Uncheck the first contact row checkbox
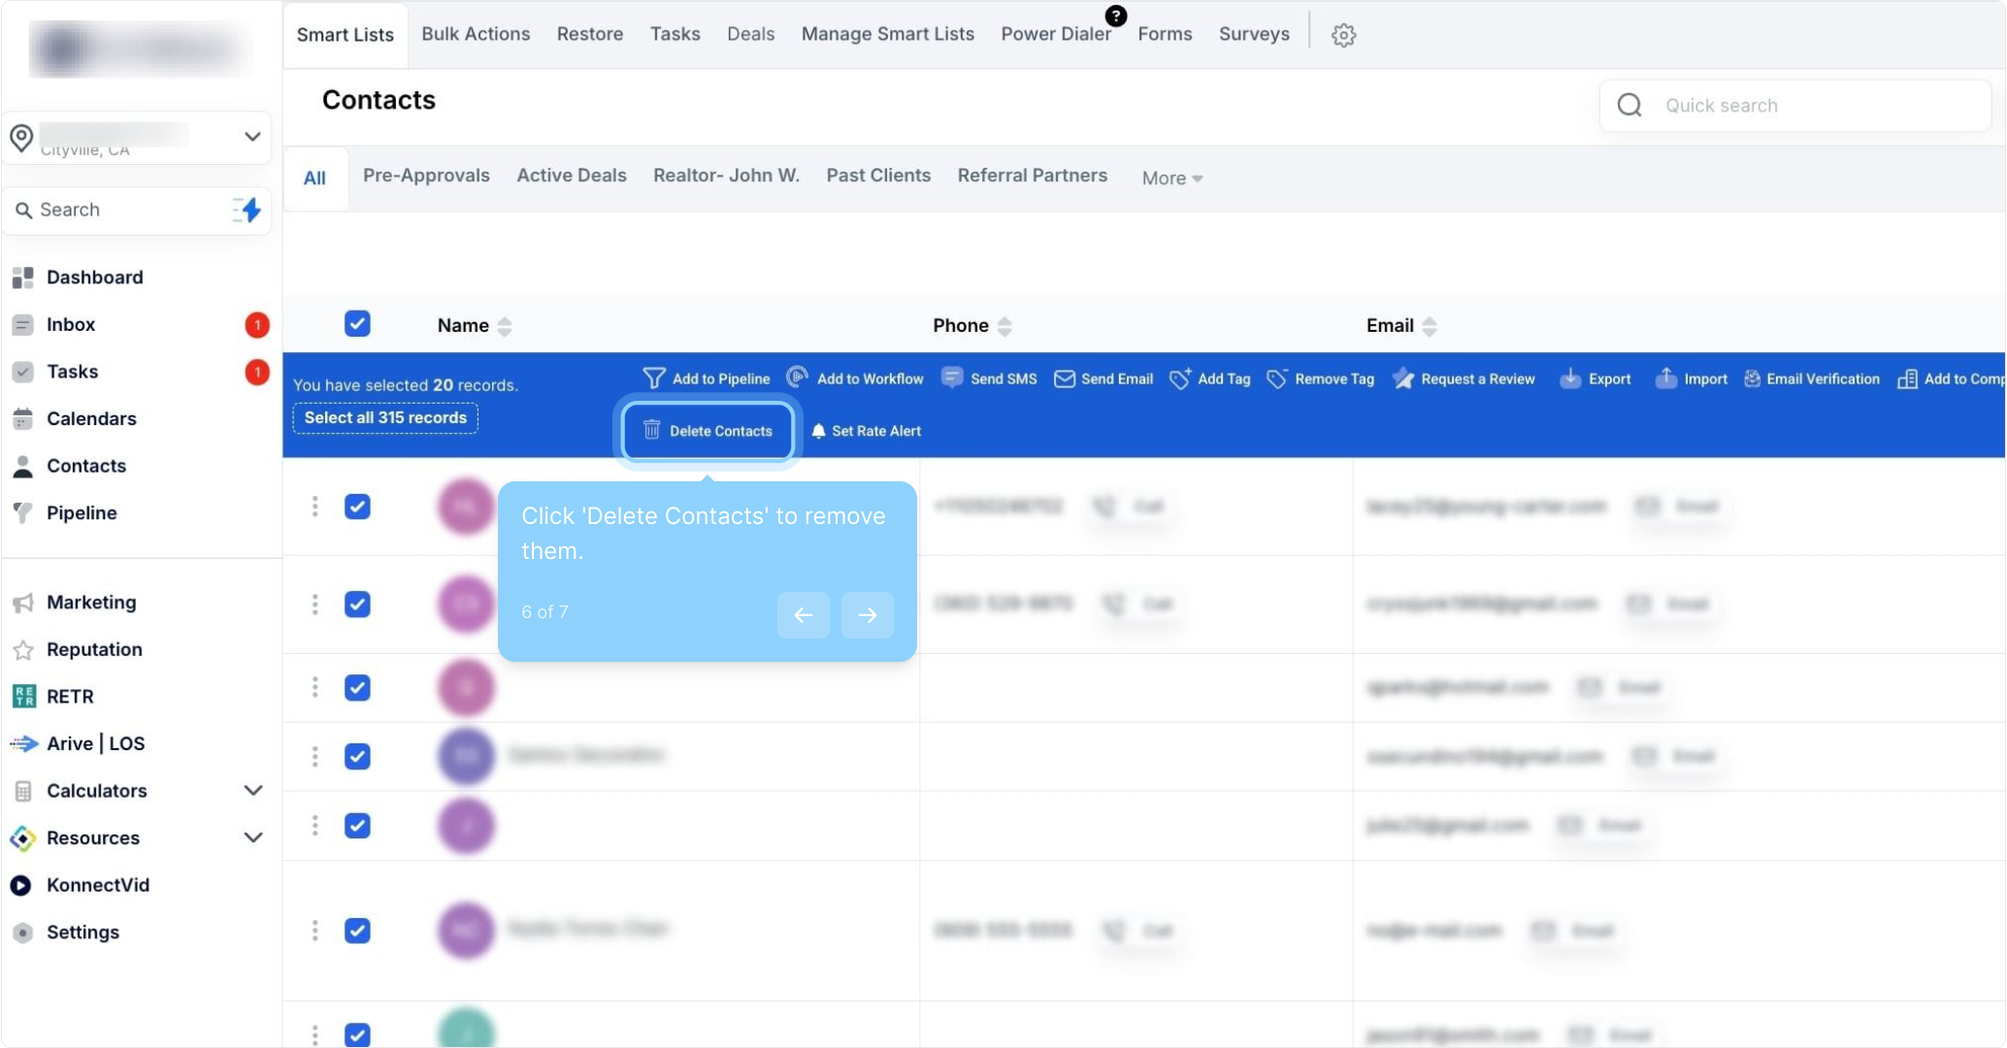This screenshot has width=2007, height=1048. click(357, 507)
